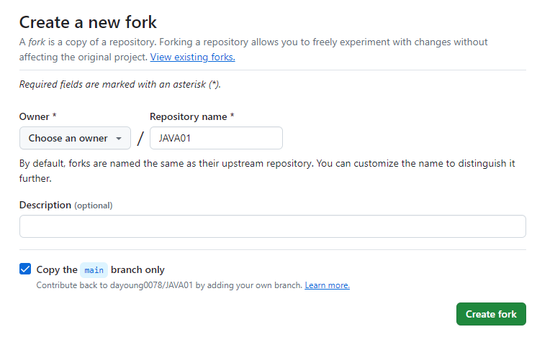Click into the Description text box

coord(272,226)
